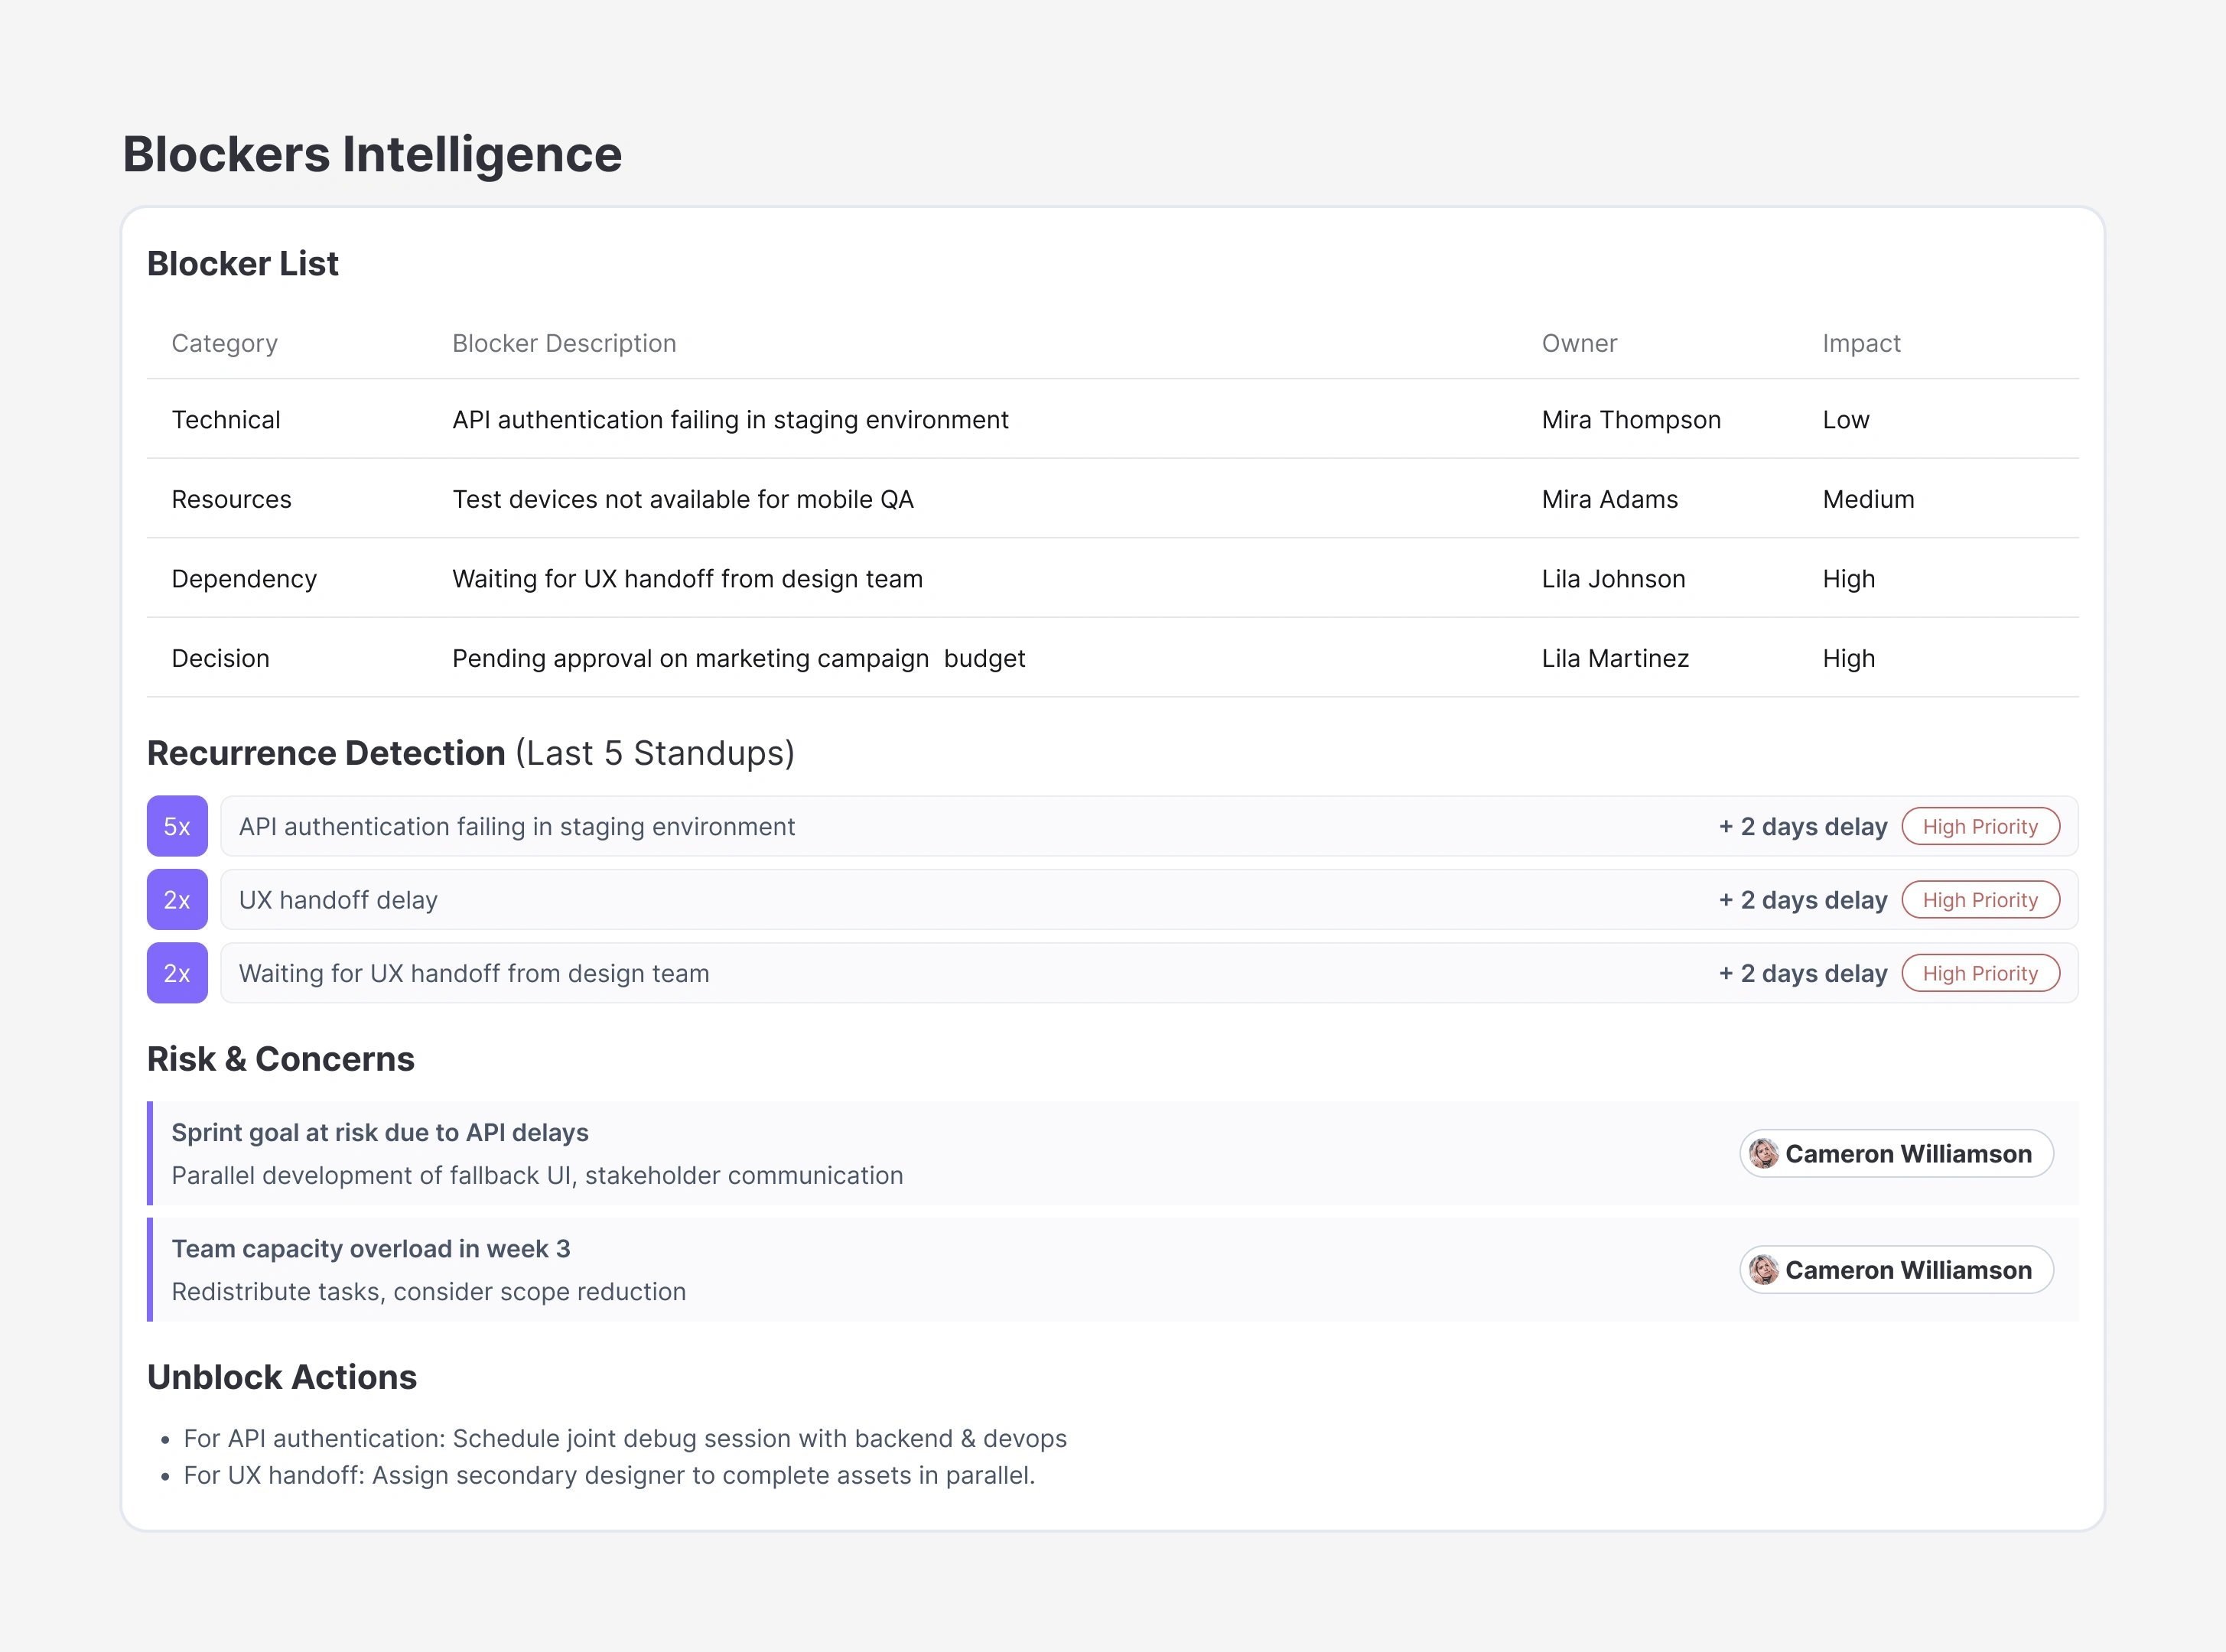Viewport: 2226px width, 1652px height.
Task: Click Cameron Williamson's avatar in the Team capacity row
Action: [x=1764, y=1270]
